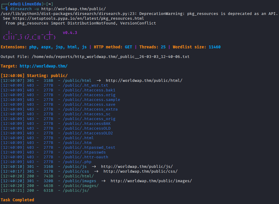Click the /public/.htaccessOLD2 path

pyautogui.click(x=88, y=133)
